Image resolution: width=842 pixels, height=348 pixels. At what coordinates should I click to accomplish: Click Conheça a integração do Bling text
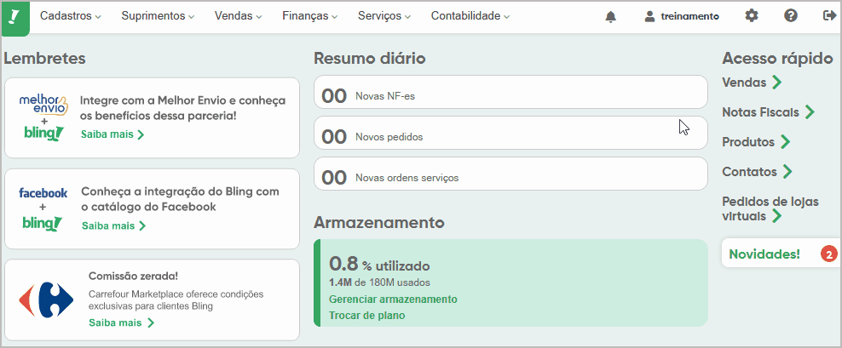[181, 199]
